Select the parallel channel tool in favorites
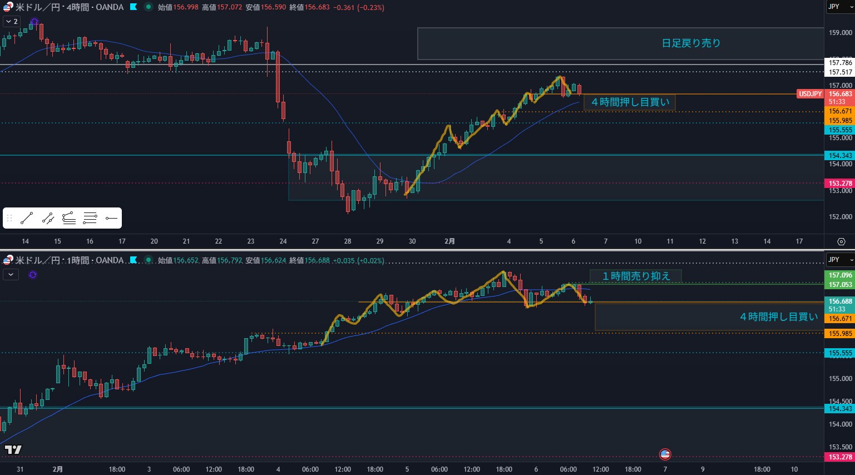 48,219
